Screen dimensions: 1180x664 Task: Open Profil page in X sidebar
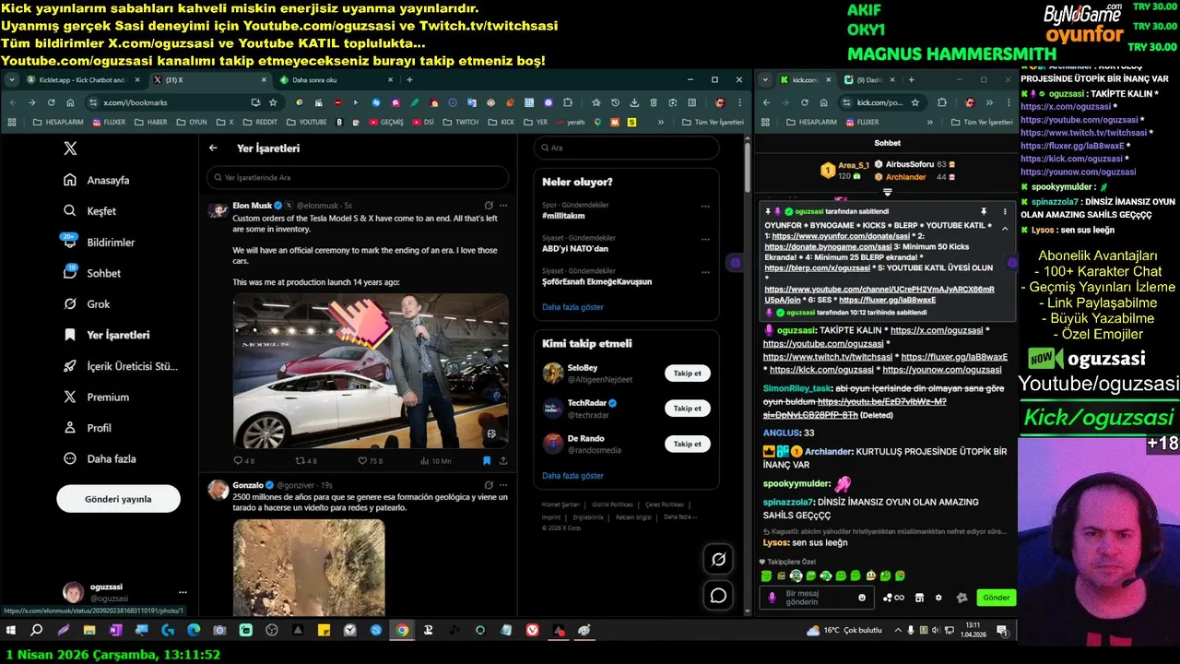point(88,428)
